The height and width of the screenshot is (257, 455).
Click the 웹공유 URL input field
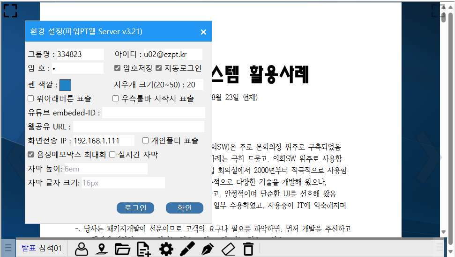click(x=139, y=127)
